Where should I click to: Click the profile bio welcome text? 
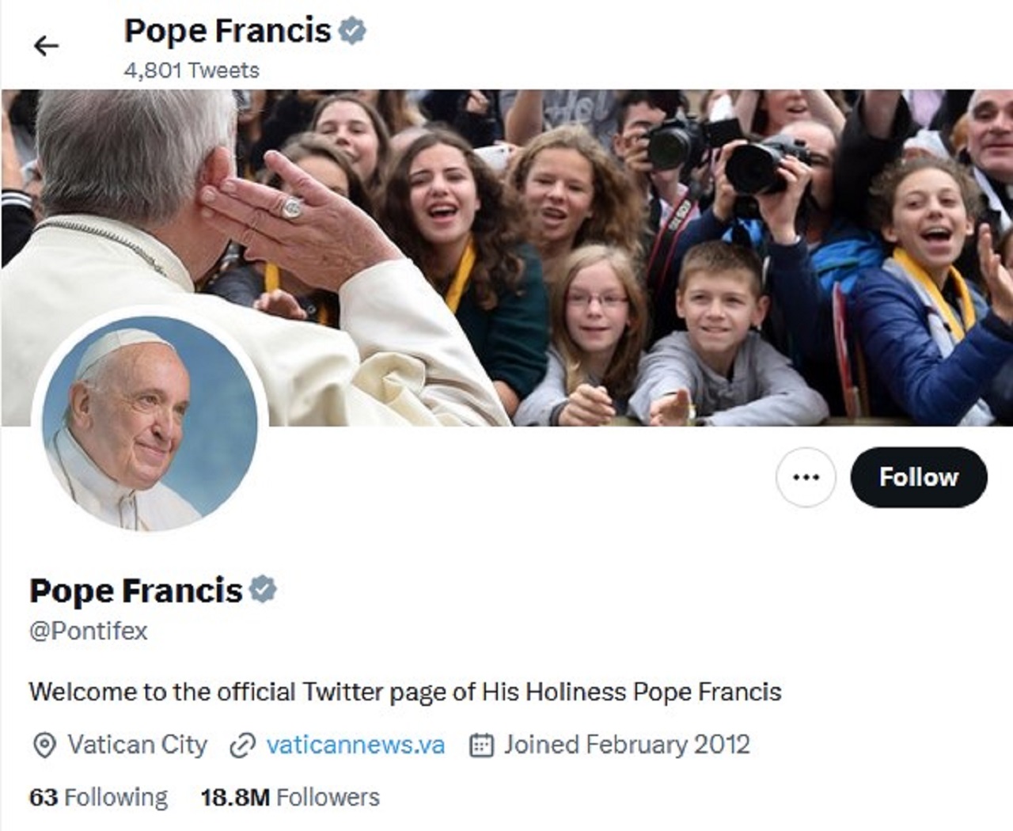pos(405,692)
